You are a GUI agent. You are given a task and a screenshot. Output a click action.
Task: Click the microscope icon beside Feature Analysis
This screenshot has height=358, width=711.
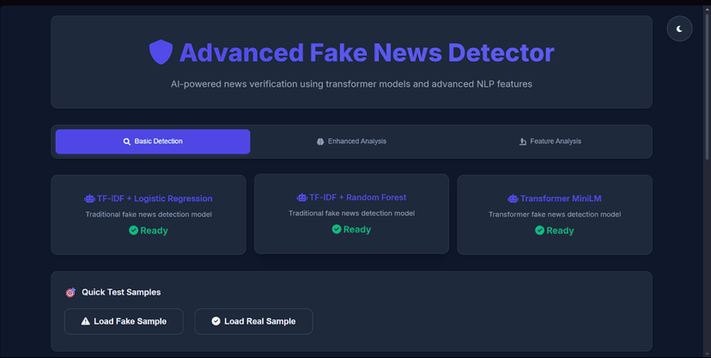click(523, 142)
